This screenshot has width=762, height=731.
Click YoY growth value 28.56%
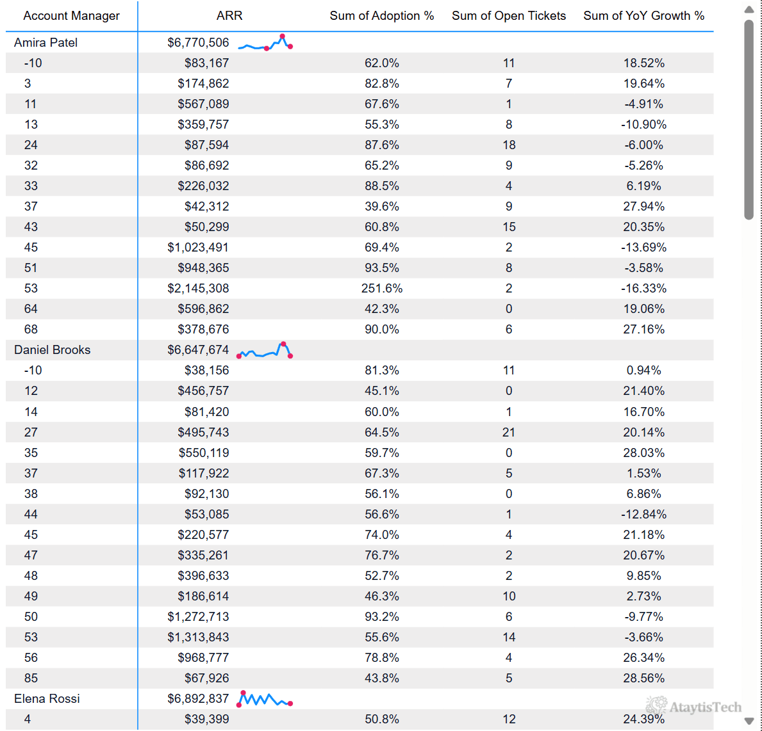coord(644,678)
